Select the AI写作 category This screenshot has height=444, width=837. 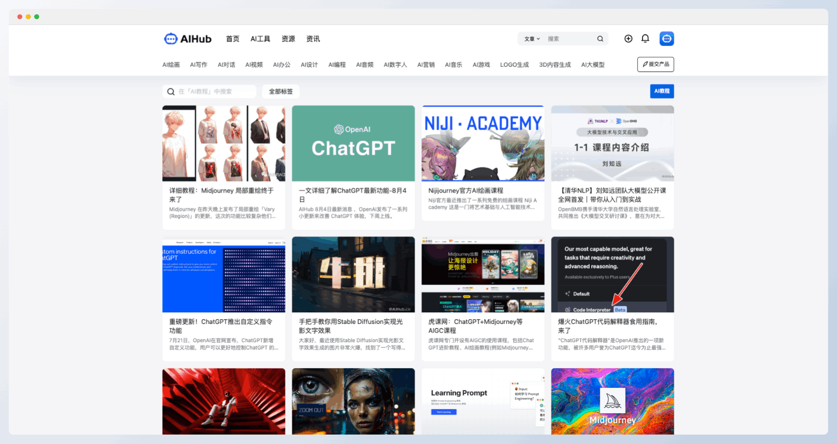tap(198, 65)
